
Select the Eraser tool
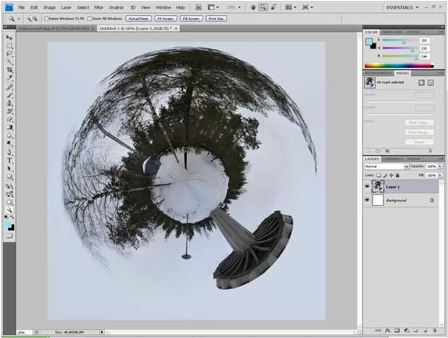(x=9, y=119)
